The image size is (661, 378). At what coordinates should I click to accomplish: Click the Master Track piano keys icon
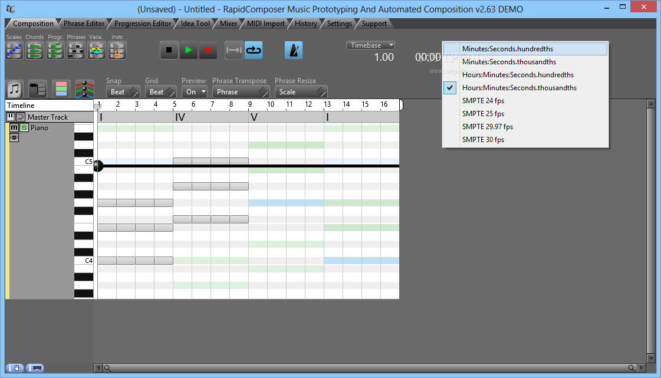point(11,117)
